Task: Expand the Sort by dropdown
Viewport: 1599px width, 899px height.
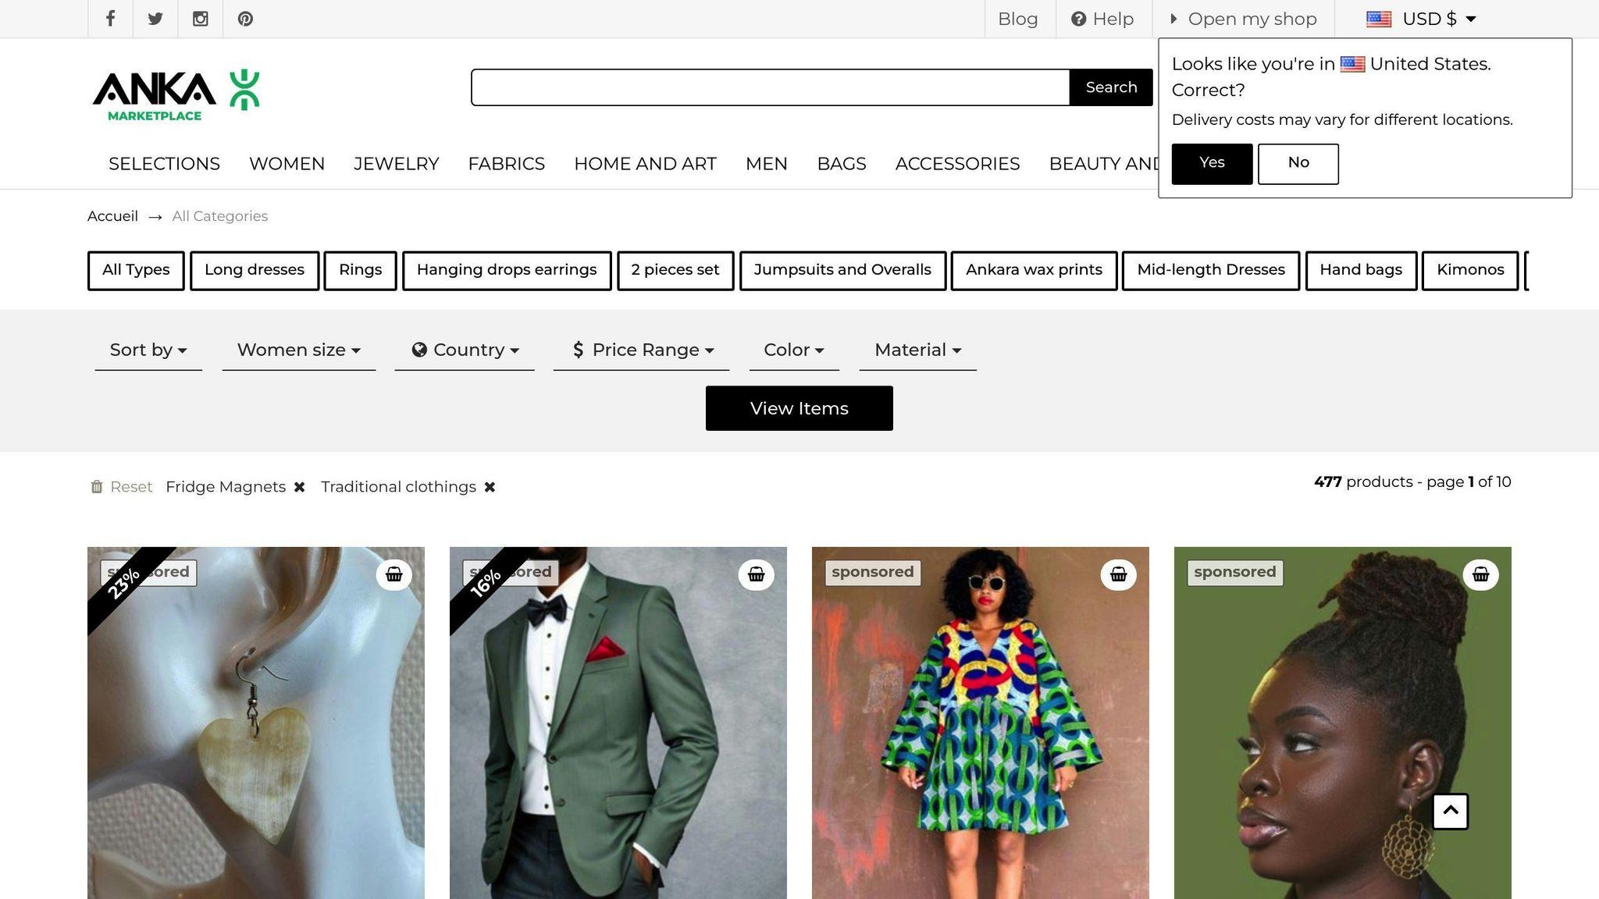Action: [x=148, y=350]
